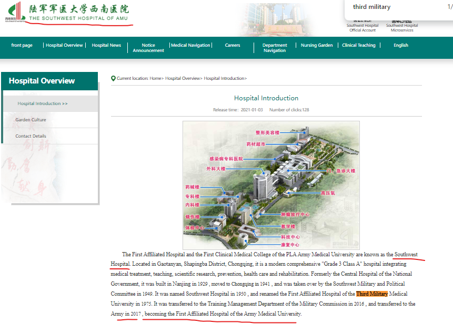Open Careers menu item
This screenshot has width=453, height=324.
pos(232,45)
